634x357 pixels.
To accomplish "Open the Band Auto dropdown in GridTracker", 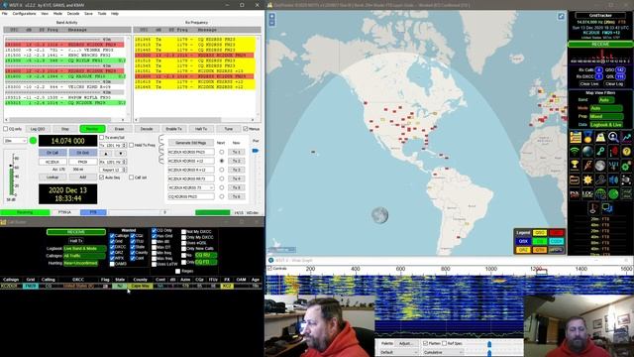I will (606, 100).
